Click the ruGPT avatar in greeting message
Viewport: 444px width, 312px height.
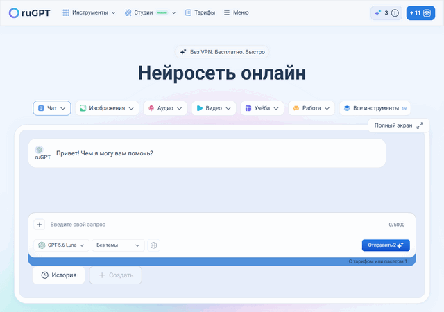click(39, 150)
